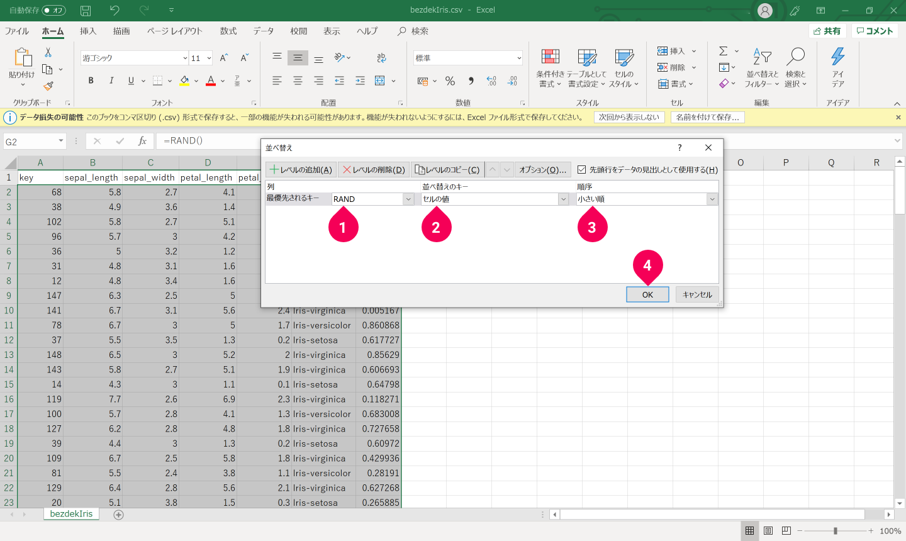Image resolution: width=906 pixels, height=541 pixels.
Task: Apply percent style format
Action: coord(450,81)
